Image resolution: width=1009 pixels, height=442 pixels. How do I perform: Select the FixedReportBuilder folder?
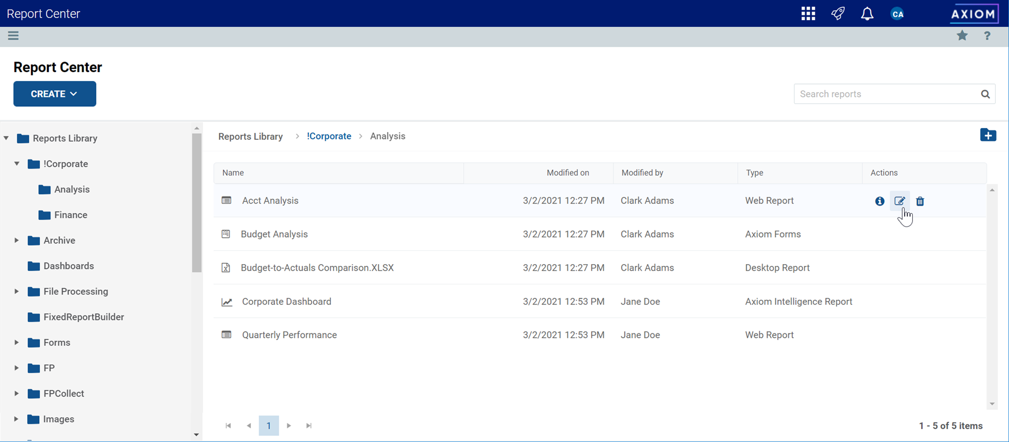pos(84,317)
